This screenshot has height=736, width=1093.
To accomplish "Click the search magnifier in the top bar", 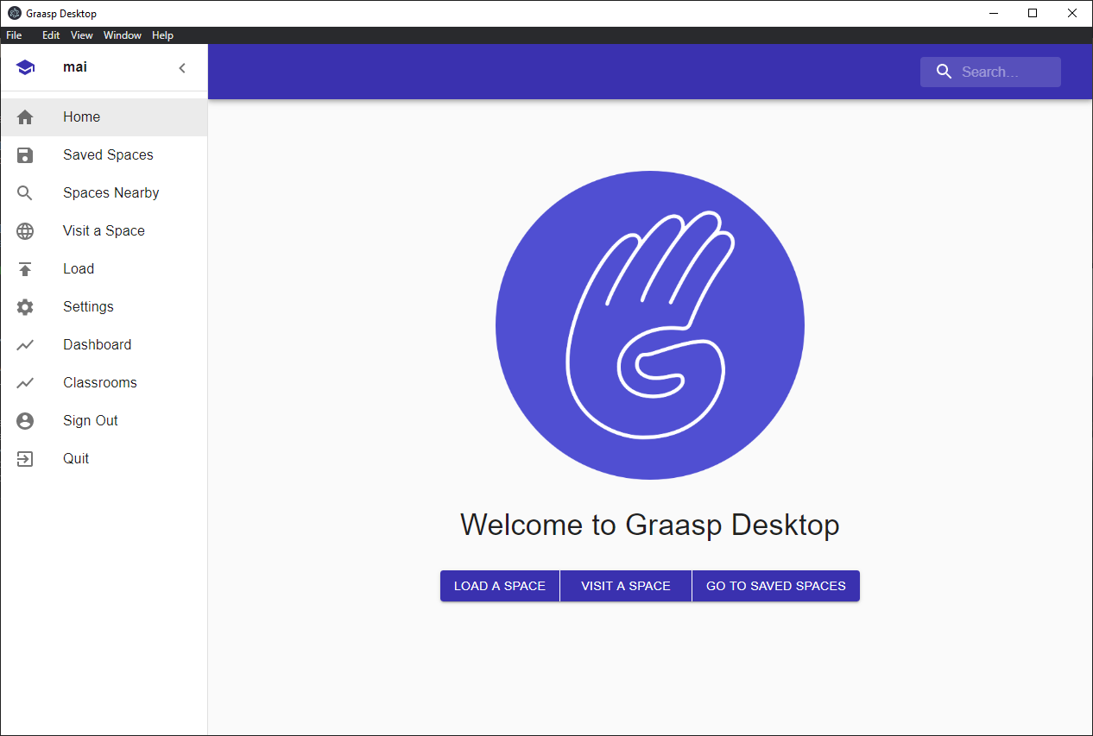I will [x=944, y=72].
